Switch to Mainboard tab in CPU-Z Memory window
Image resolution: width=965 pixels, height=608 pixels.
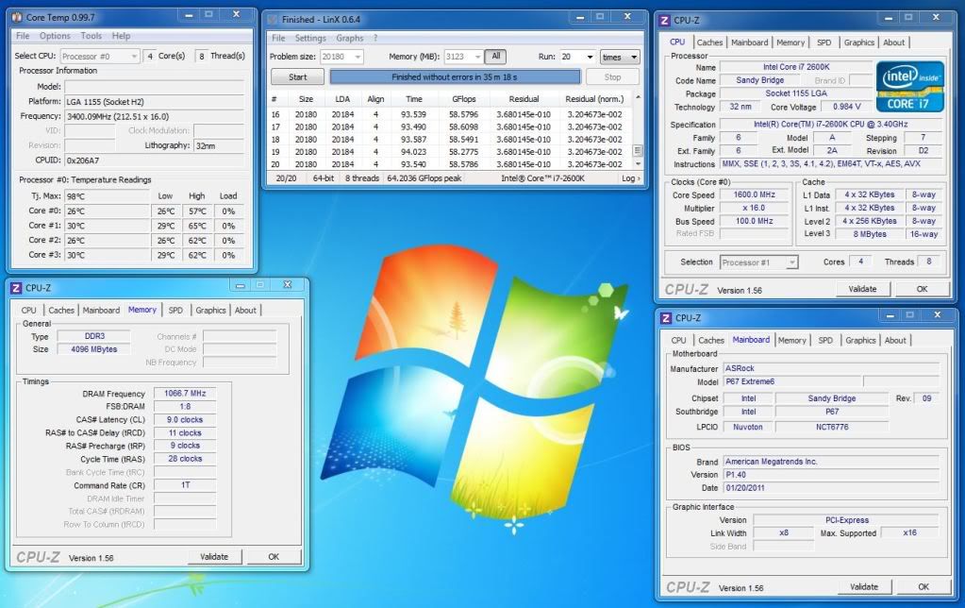click(101, 310)
